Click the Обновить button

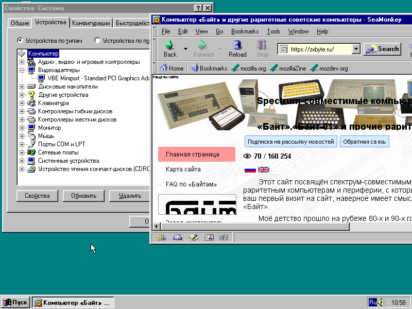[83, 196]
